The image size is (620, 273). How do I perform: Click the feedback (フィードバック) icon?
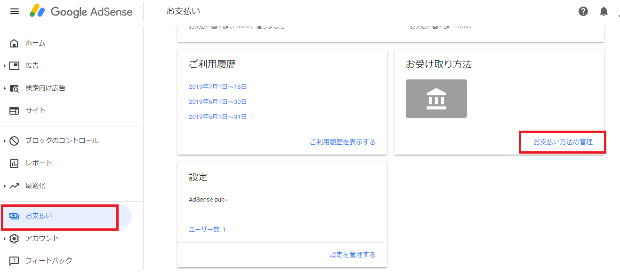pos(14,261)
